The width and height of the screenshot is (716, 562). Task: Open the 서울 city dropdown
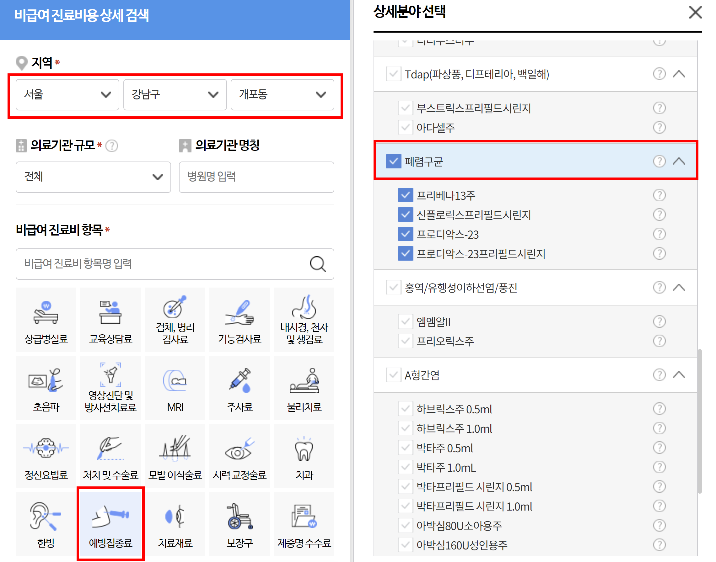[x=67, y=95]
